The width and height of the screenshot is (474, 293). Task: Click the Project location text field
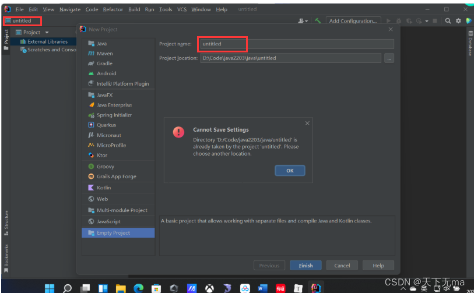pyautogui.click(x=290, y=58)
